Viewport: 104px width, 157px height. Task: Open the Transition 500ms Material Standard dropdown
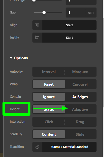point(69,147)
